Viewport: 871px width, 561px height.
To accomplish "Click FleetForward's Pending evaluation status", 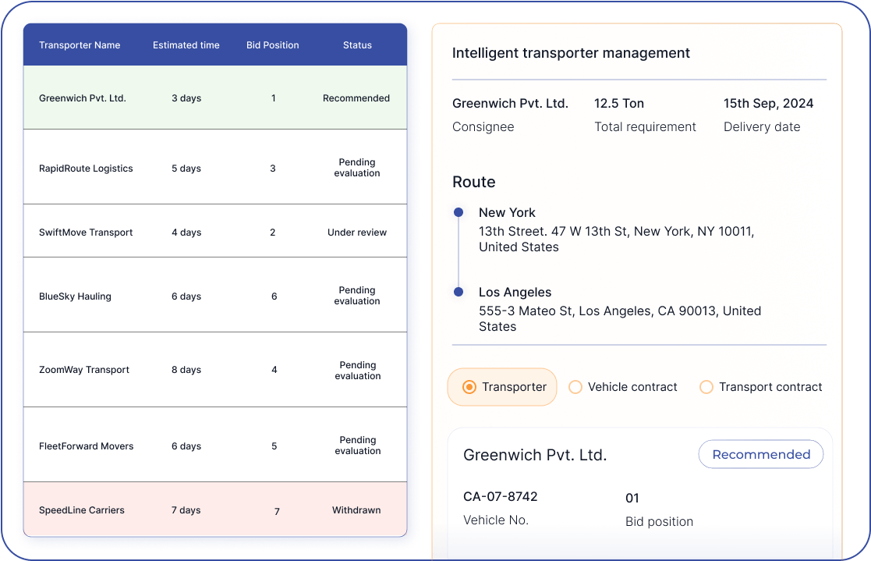I will (x=358, y=446).
